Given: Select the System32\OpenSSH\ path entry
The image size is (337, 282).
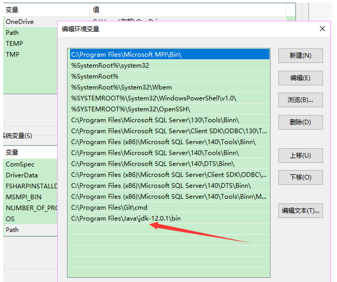Looking at the screenshot, I should click(x=170, y=109).
